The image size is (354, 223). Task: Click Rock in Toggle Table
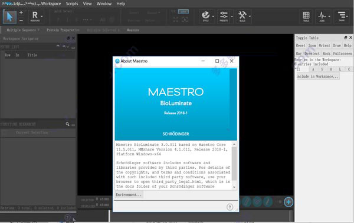[326, 54]
